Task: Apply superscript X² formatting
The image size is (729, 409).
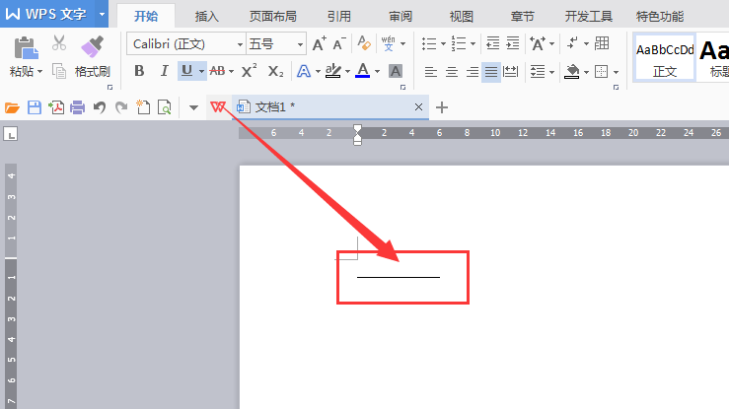Action: tap(249, 71)
